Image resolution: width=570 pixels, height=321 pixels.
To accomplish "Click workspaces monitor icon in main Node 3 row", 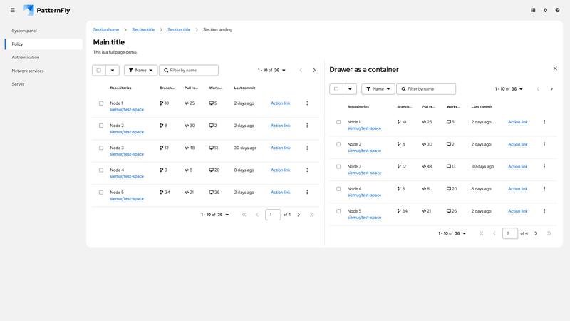I will [211, 148].
